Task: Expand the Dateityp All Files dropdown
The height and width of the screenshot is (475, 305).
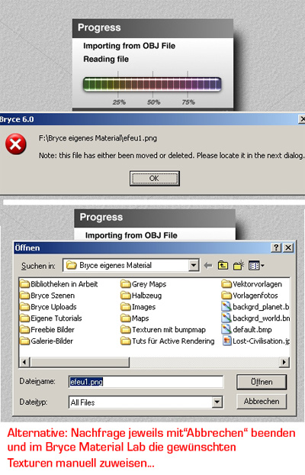Action: point(217,402)
